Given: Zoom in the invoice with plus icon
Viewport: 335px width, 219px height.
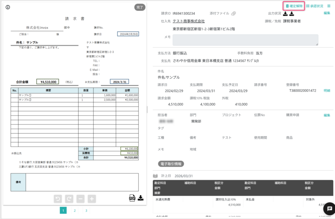Looking at the screenshot, I should pyautogui.click(x=91, y=199).
